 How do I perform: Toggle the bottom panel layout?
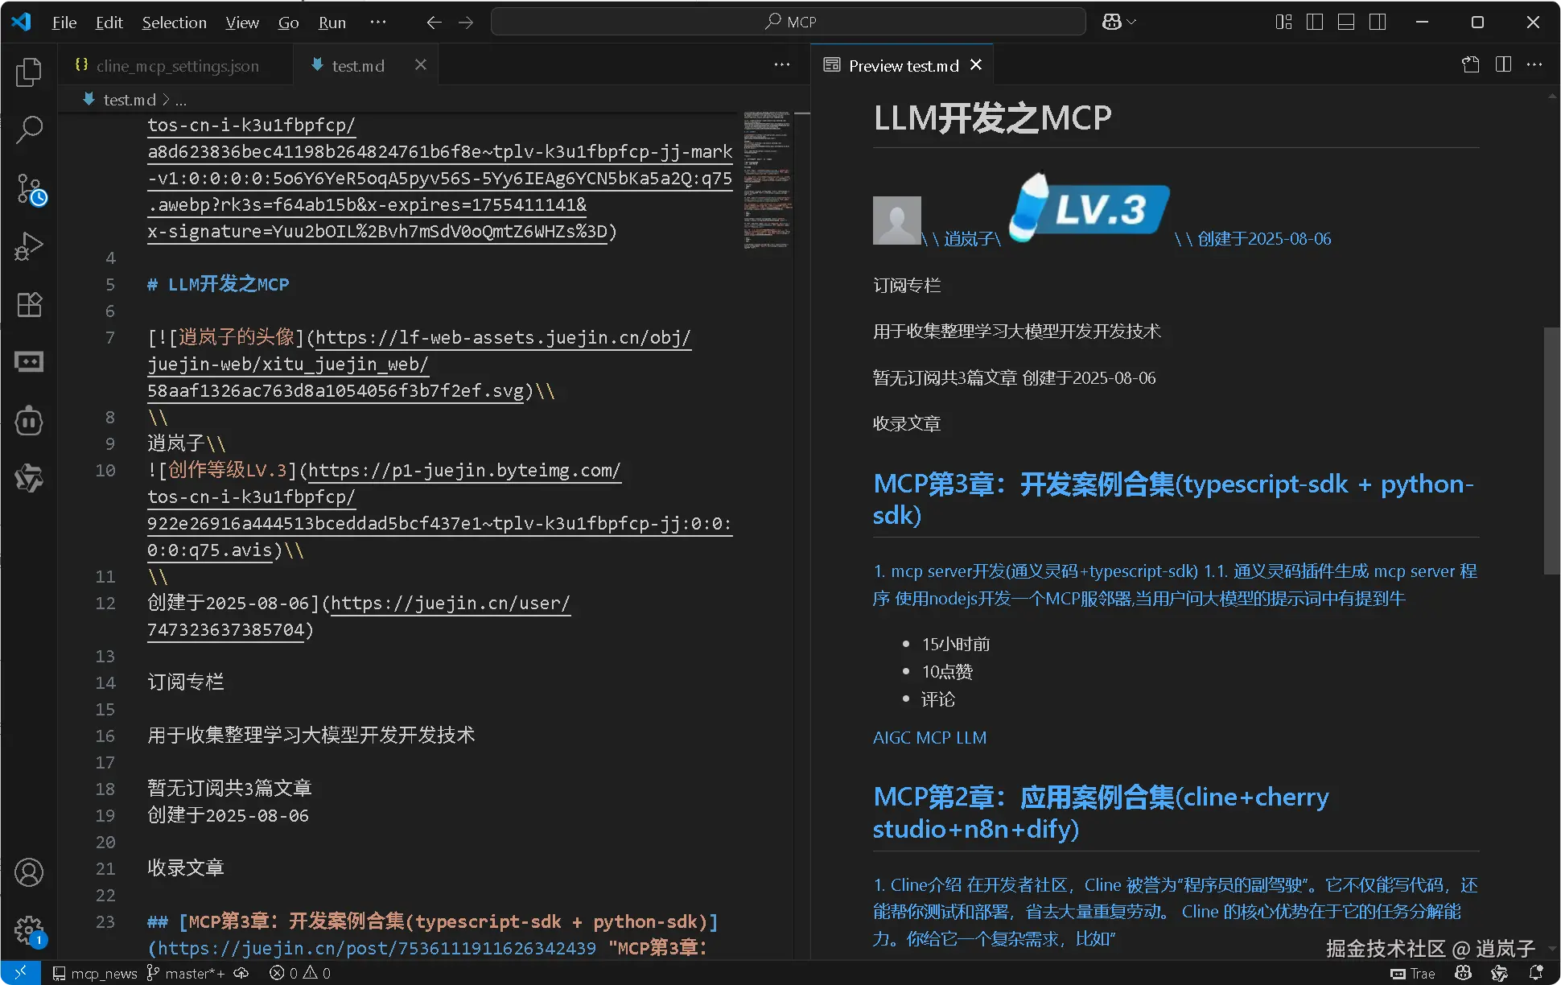click(x=1346, y=23)
